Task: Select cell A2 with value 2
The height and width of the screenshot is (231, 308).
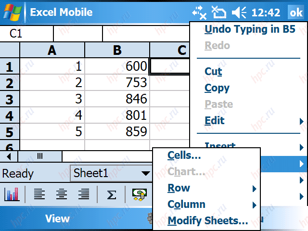Action: tap(52, 82)
